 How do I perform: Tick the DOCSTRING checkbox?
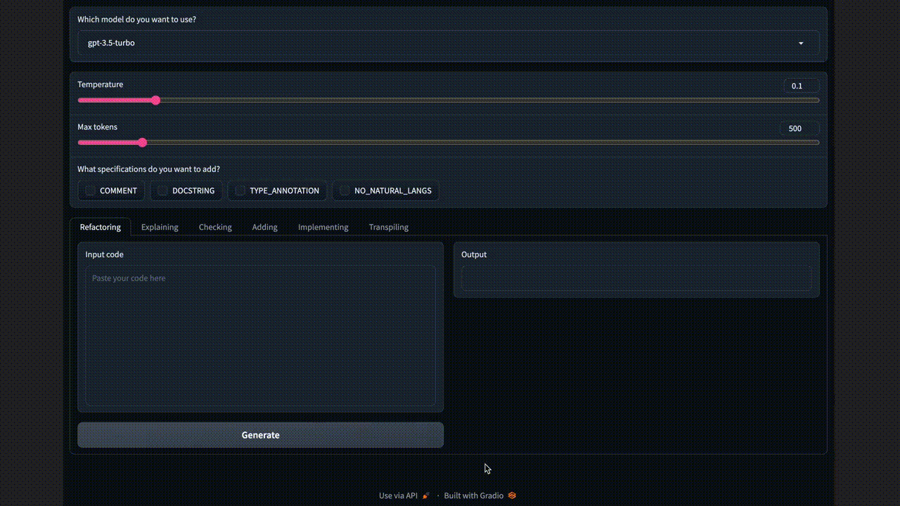pyautogui.click(x=162, y=190)
